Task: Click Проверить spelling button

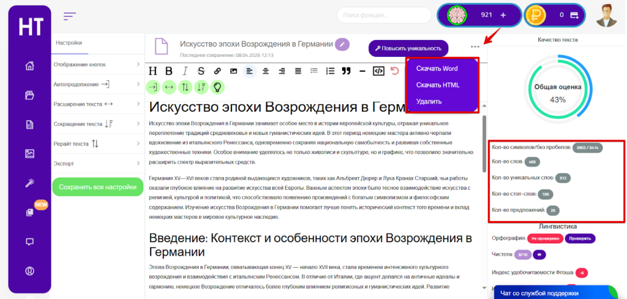Action: [x=580, y=238]
